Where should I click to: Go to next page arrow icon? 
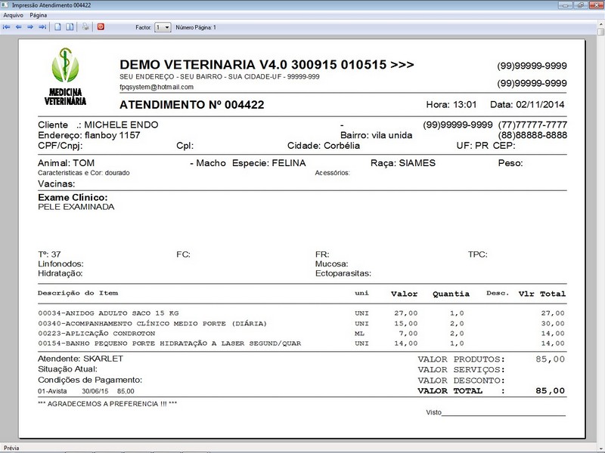(30, 27)
